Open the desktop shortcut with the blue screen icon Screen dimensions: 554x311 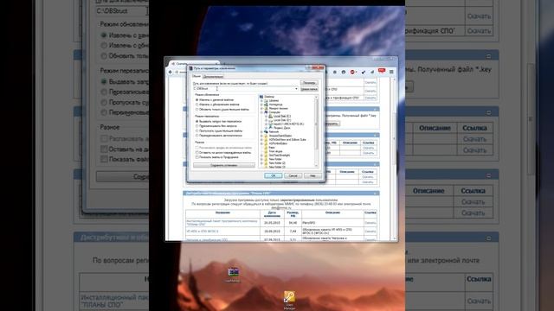233,272
